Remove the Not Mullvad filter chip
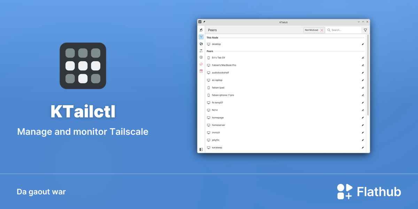 pyautogui.click(x=322, y=30)
